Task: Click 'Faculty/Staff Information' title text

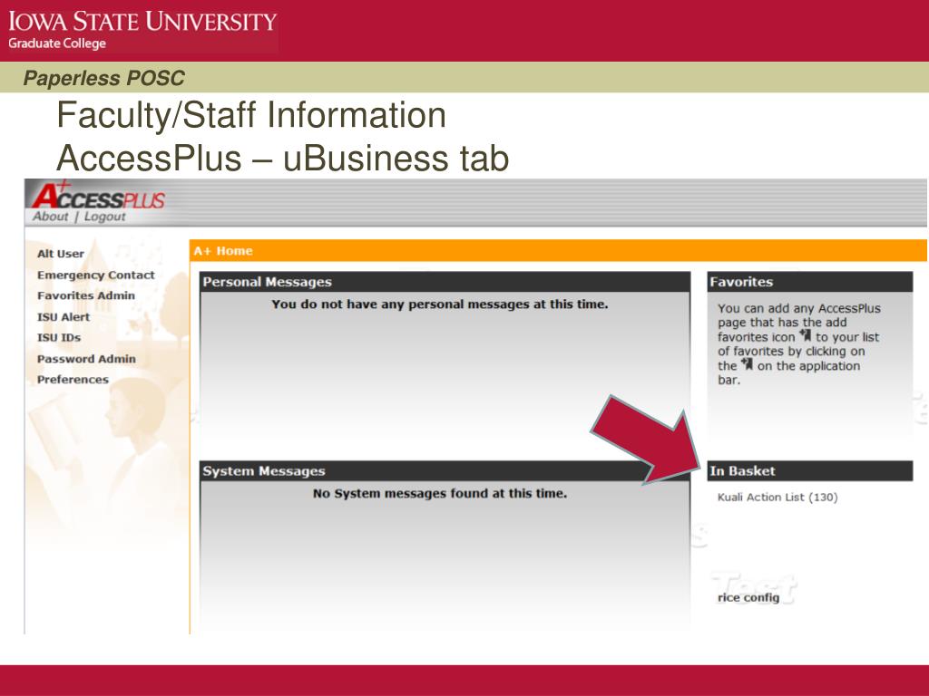Action: pyautogui.click(x=251, y=115)
